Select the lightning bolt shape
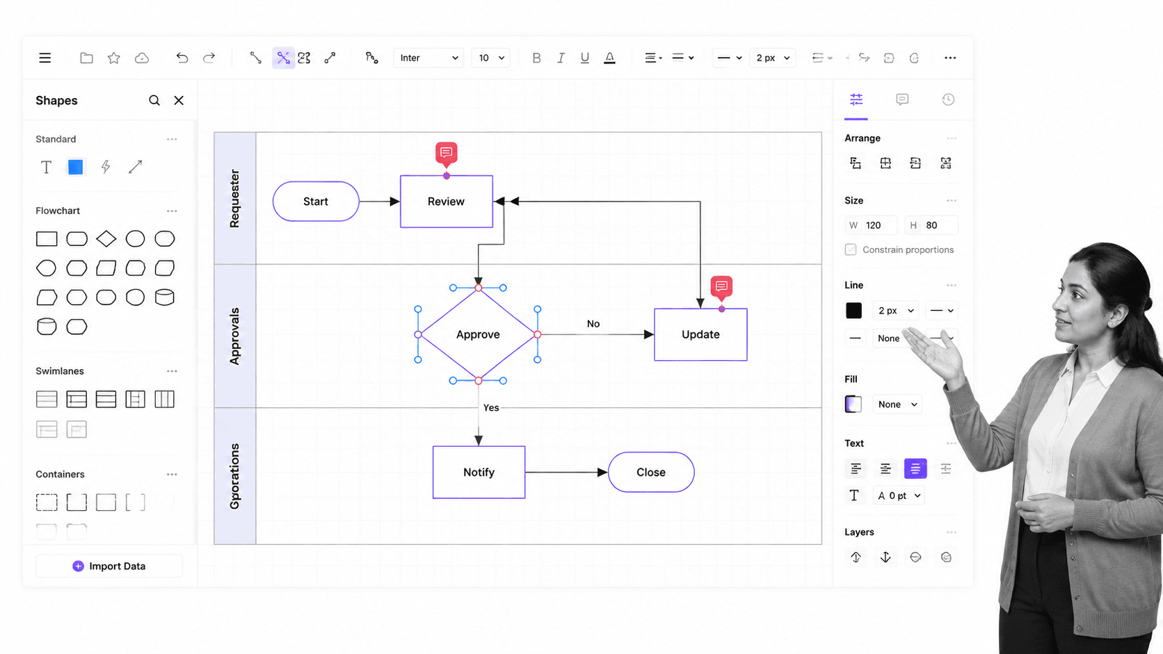This screenshot has width=1163, height=654. coord(106,167)
